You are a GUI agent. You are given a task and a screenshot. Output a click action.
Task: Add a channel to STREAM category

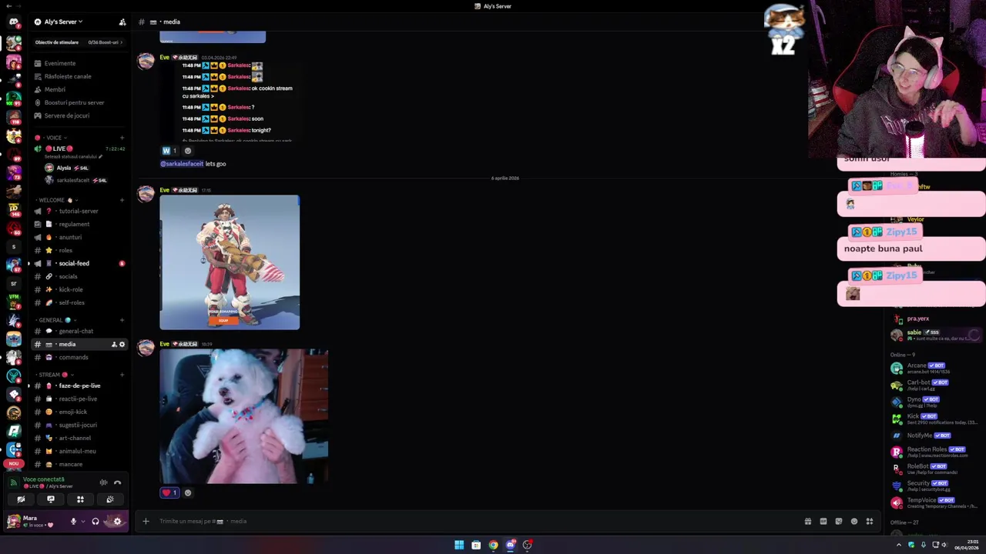coord(122,375)
